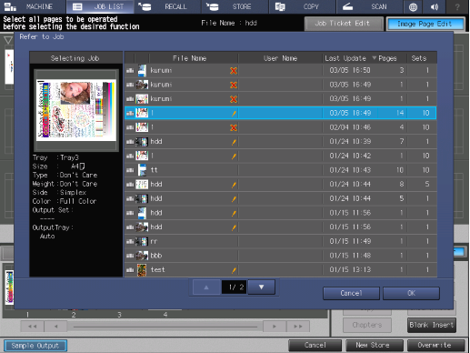
Task: Click job type icon on test row
Action: (x=130, y=270)
